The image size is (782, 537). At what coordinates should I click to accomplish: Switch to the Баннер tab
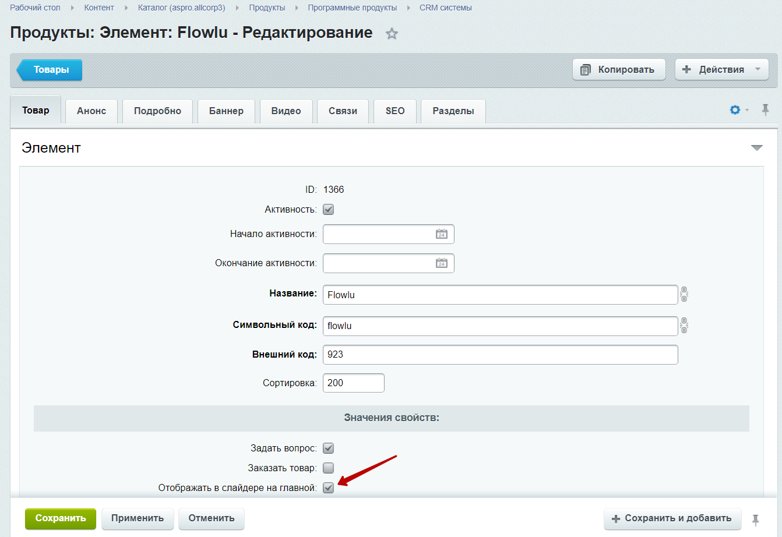coord(226,111)
